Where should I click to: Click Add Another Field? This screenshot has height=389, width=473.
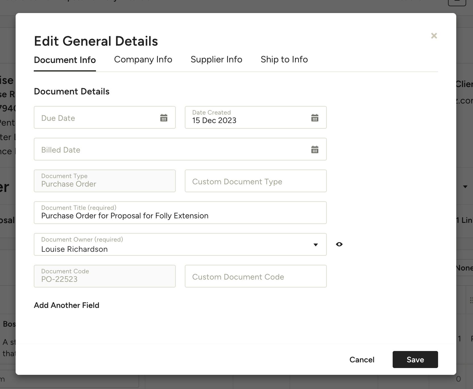coord(66,305)
